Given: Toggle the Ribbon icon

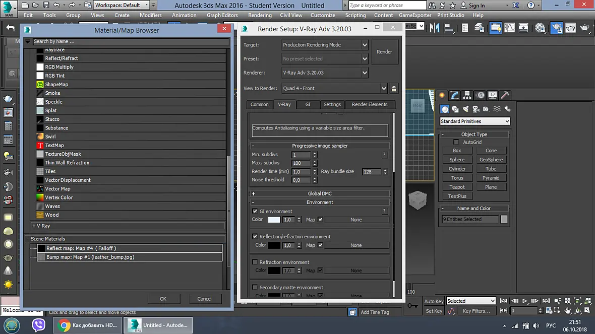Looking at the screenshot, I should click(x=495, y=28).
